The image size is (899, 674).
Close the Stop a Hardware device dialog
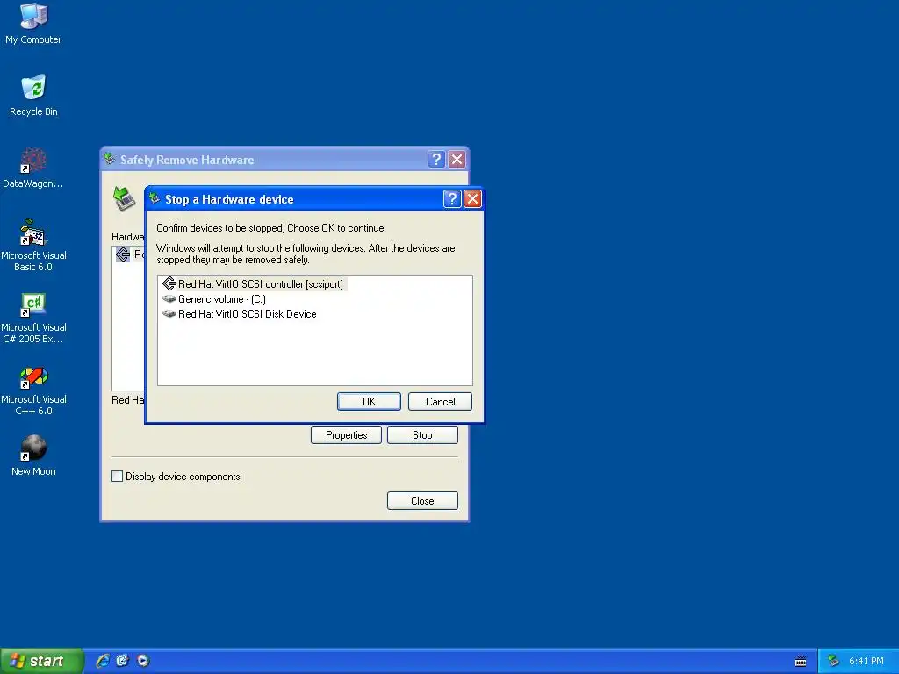click(472, 199)
